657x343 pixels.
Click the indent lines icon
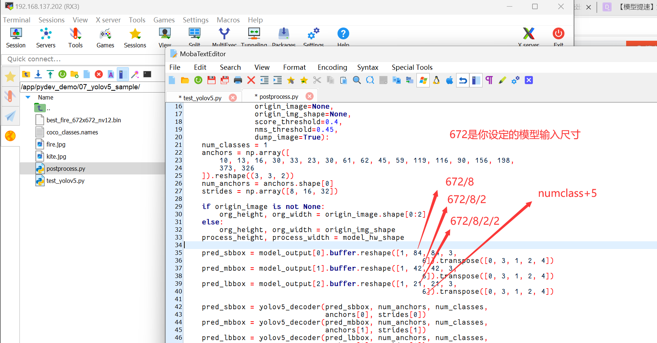(278, 80)
